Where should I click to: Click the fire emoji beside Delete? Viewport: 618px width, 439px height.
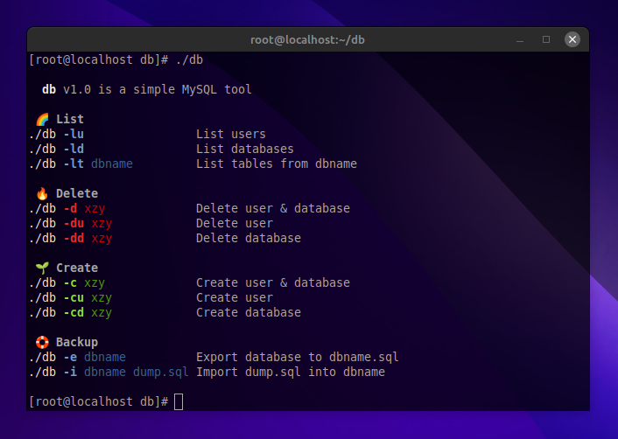(42, 193)
